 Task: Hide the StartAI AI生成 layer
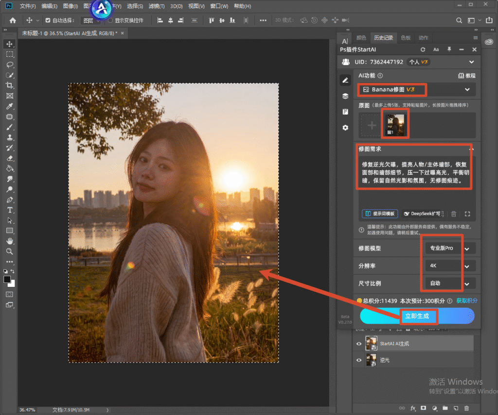pyautogui.click(x=359, y=344)
